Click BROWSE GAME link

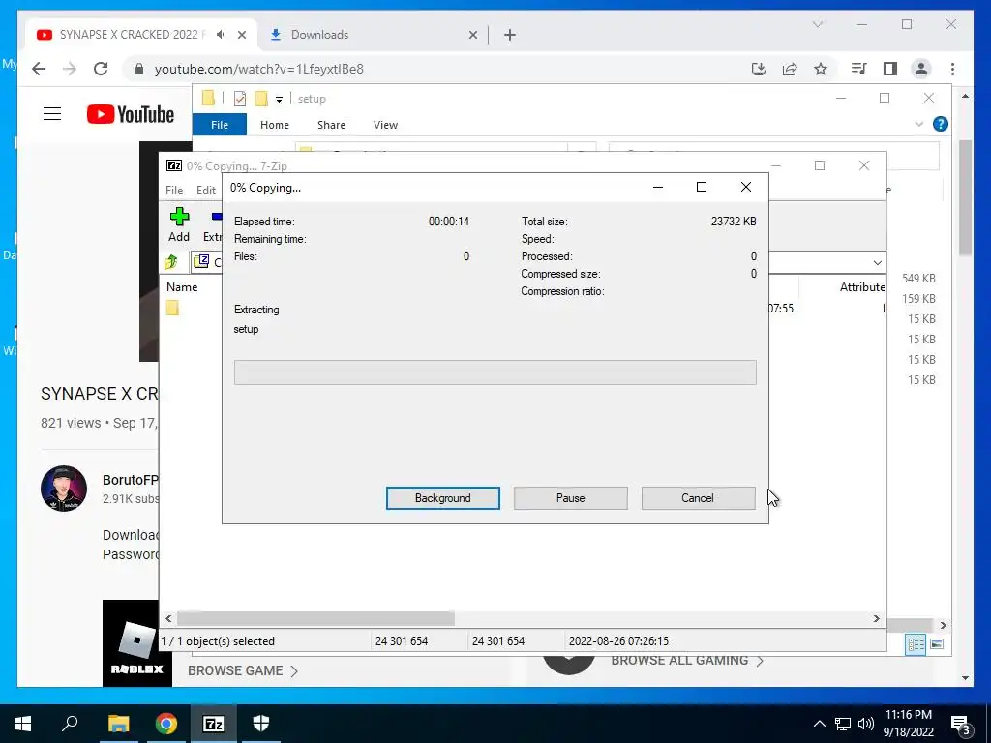[243, 671]
